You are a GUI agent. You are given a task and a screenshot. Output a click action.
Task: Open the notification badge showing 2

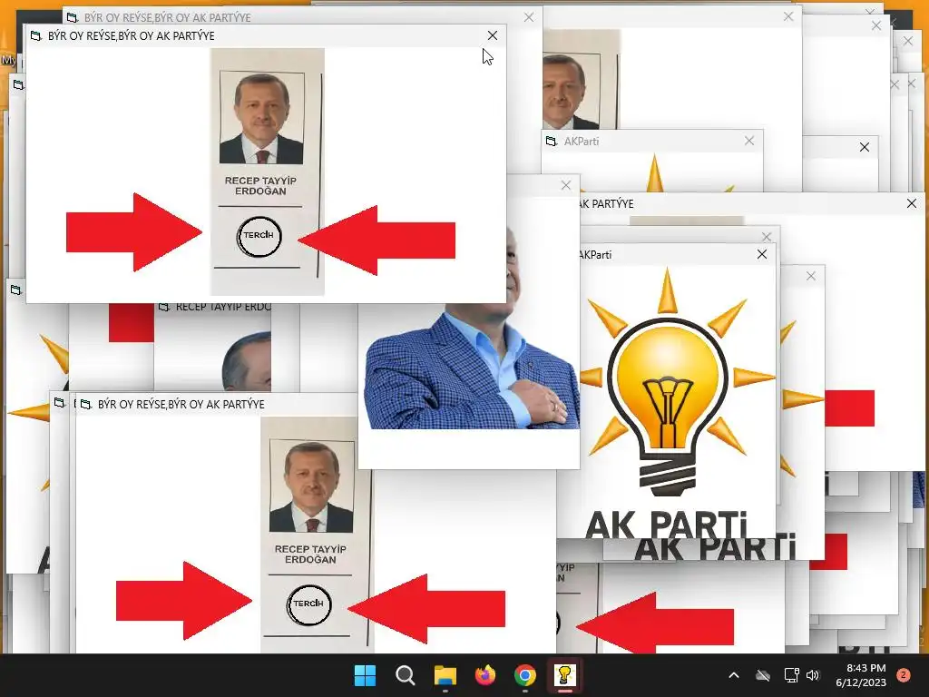click(x=904, y=674)
